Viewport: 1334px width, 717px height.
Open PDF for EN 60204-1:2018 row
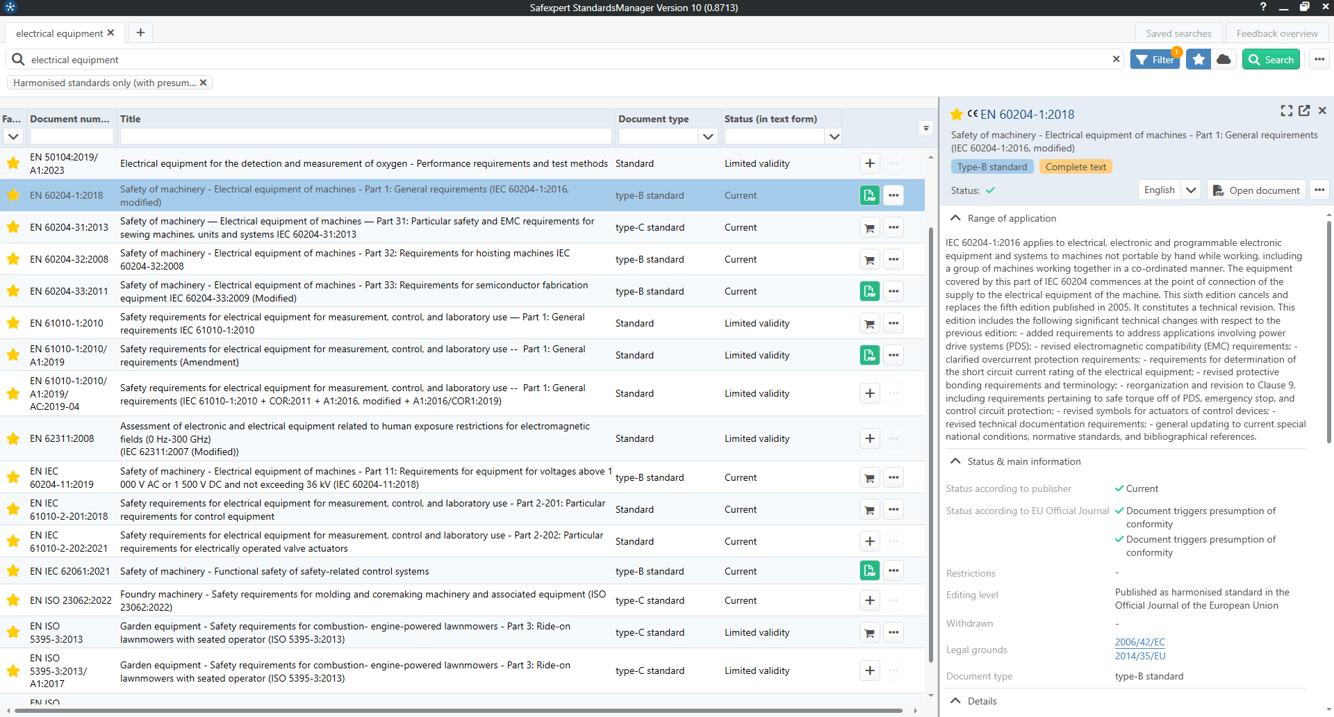(x=870, y=195)
